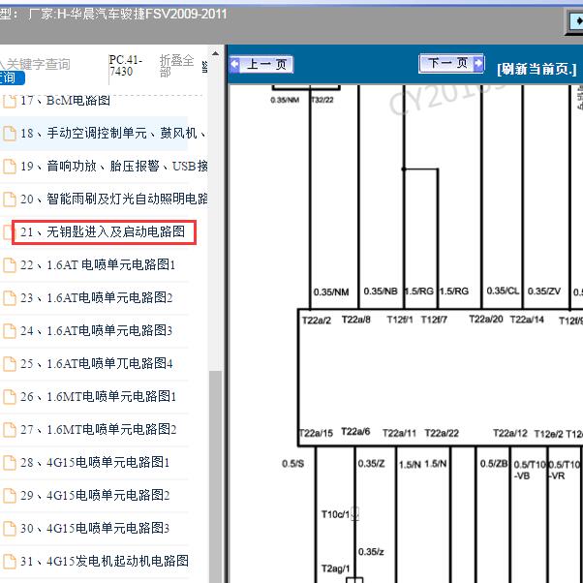The image size is (583, 583).
Task: Click document icon beside item 29
Action: [10, 496]
